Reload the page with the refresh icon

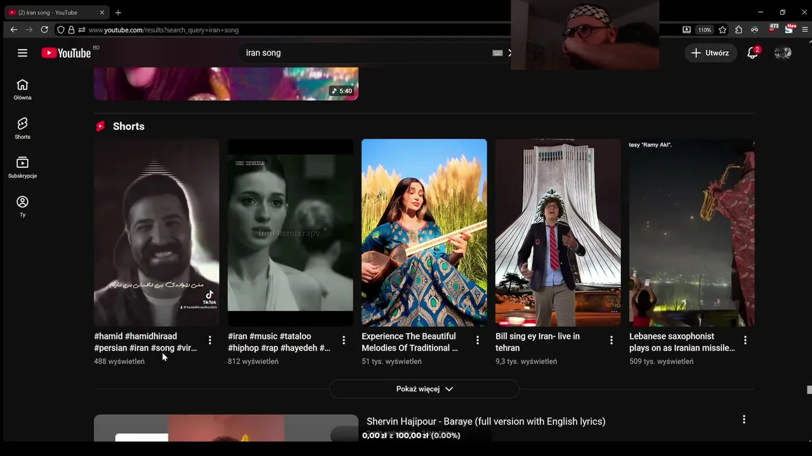[x=44, y=30]
